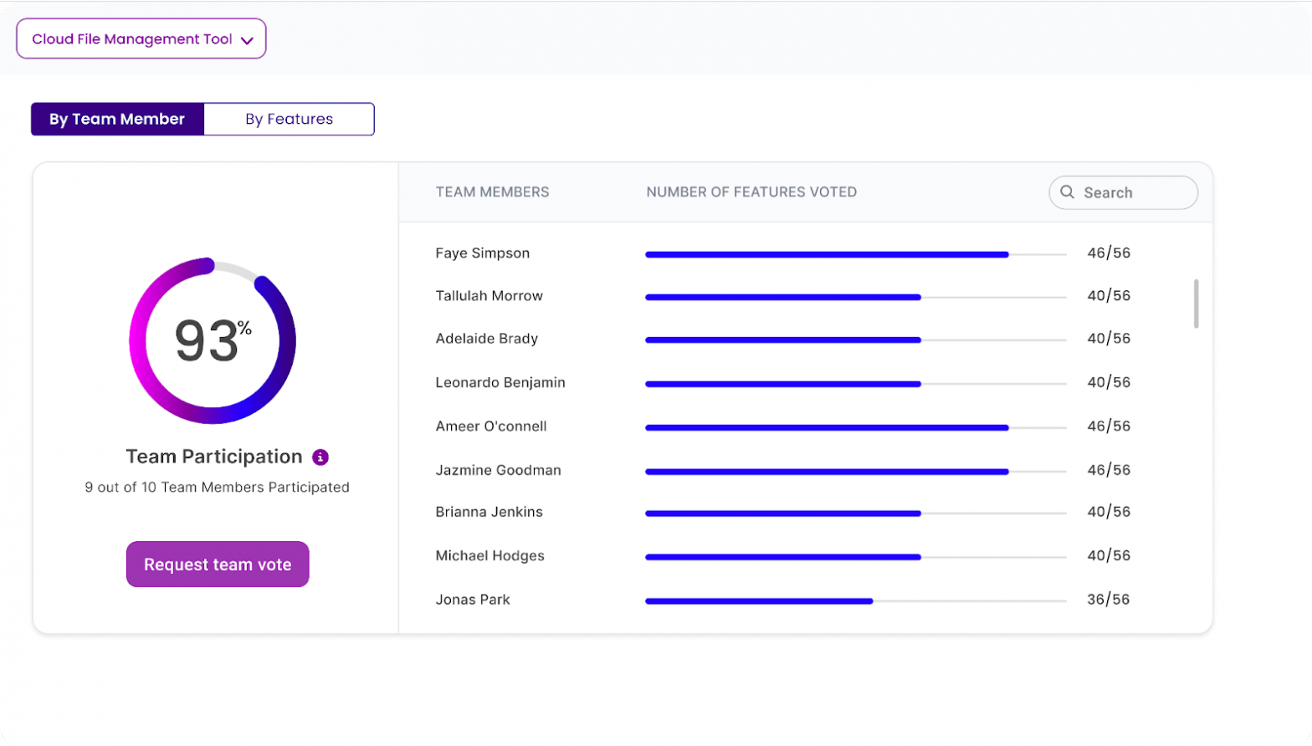Click Number of Features Voted column header
The image size is (1312, 746).
(x=751, y=192)
